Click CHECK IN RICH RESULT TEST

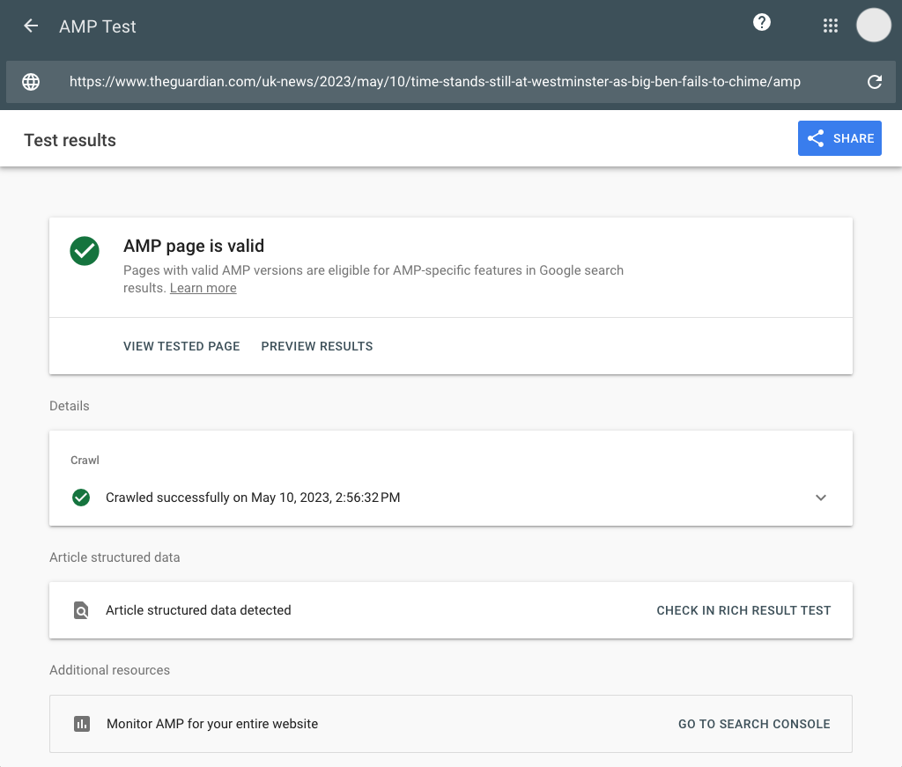pos(743,609)
